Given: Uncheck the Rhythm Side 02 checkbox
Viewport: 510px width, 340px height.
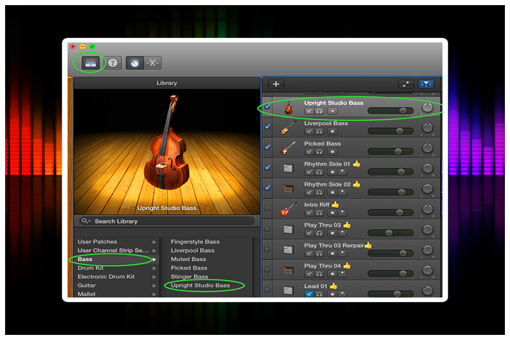Looking at the screenshot, I should coord(267,188).
